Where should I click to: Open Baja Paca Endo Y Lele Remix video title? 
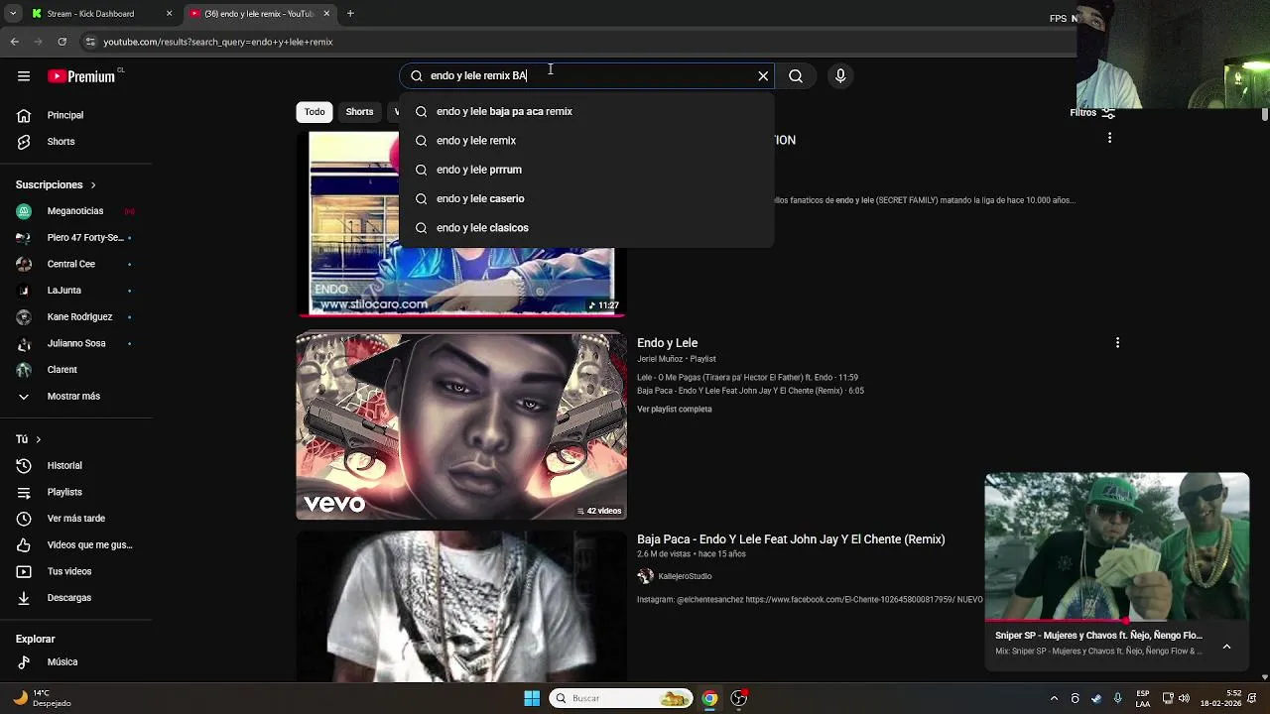point(791,539)
